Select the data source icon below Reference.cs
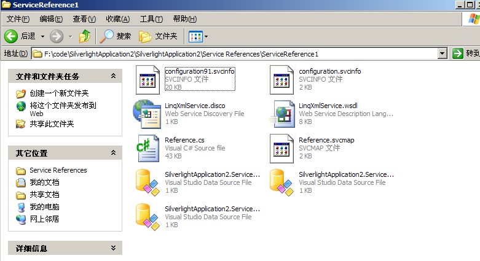Image resolution: width=480 pixels, height=261 pixels. 148,182
